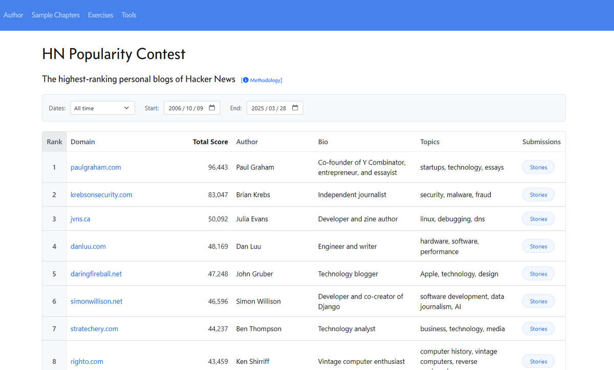Click the Submissions column header
The height and width of the screenshot is (370, 614).
tap(541, 142)
